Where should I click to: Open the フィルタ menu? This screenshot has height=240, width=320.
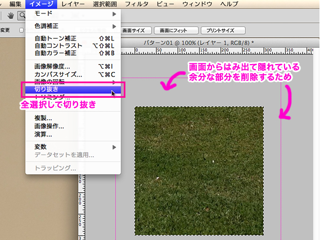[x=137, y=4]
